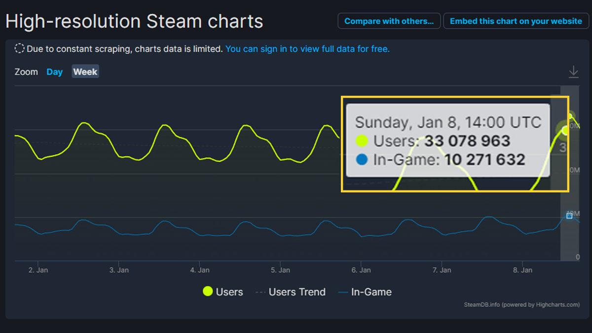
Task: Open the sign in link for full data
Action: tap(307, 48)
